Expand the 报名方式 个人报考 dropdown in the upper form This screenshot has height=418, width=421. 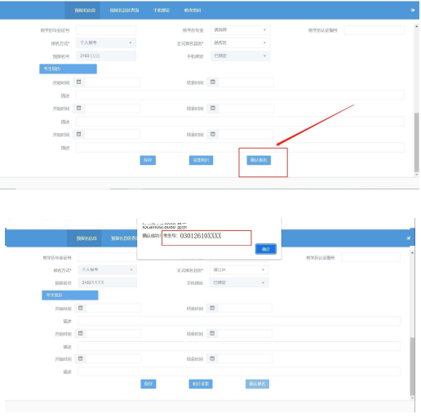point(106,42)
